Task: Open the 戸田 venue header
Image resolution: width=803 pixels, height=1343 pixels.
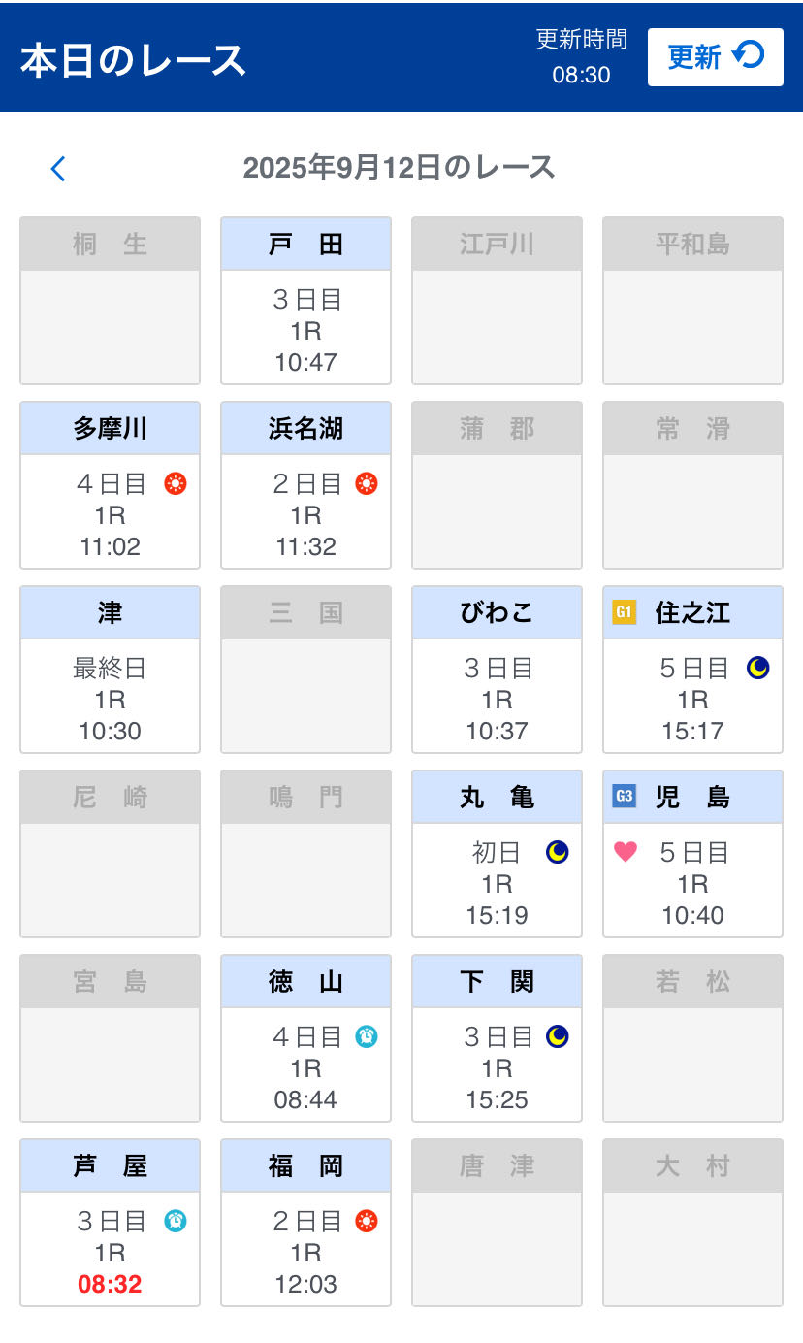Action: [x=305, y=245]
